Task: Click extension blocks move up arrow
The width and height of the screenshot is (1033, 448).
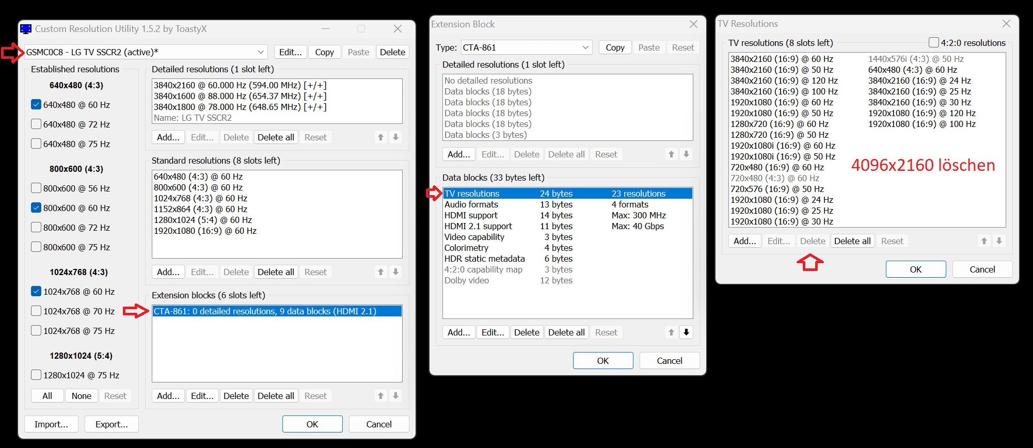Action: [380, 396]
